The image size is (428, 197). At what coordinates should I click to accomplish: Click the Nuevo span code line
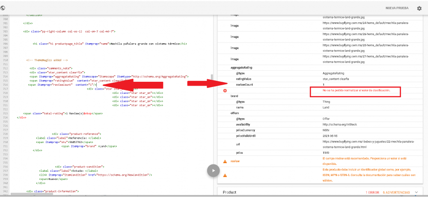[53, 179]
